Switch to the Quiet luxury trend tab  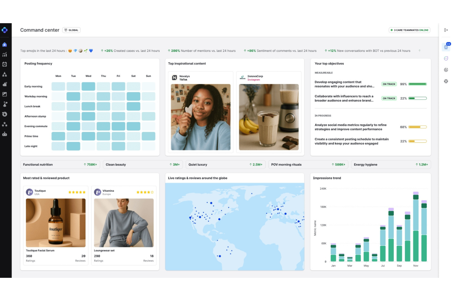(x=225, y=164)
